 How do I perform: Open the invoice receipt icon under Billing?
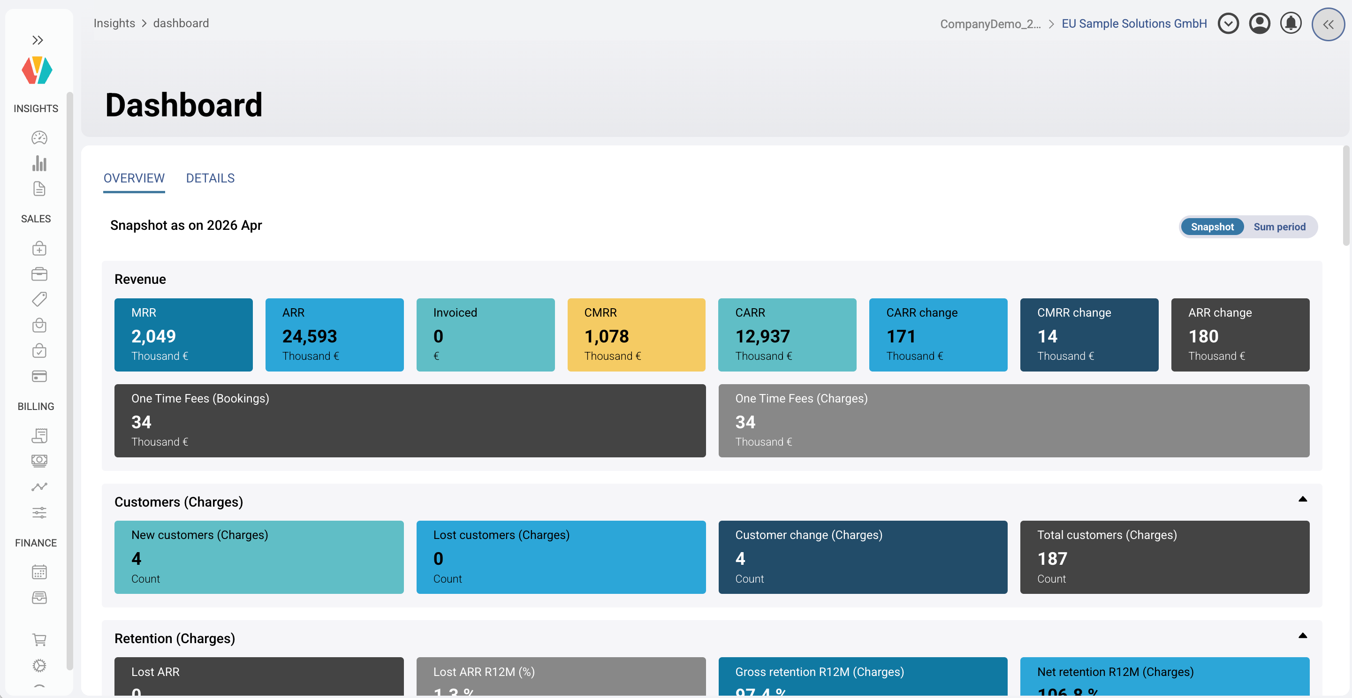point(39,436)
